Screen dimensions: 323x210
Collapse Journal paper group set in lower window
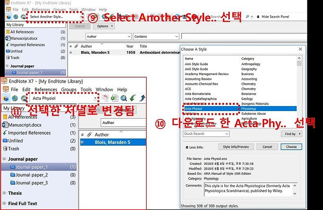point(4,159)
